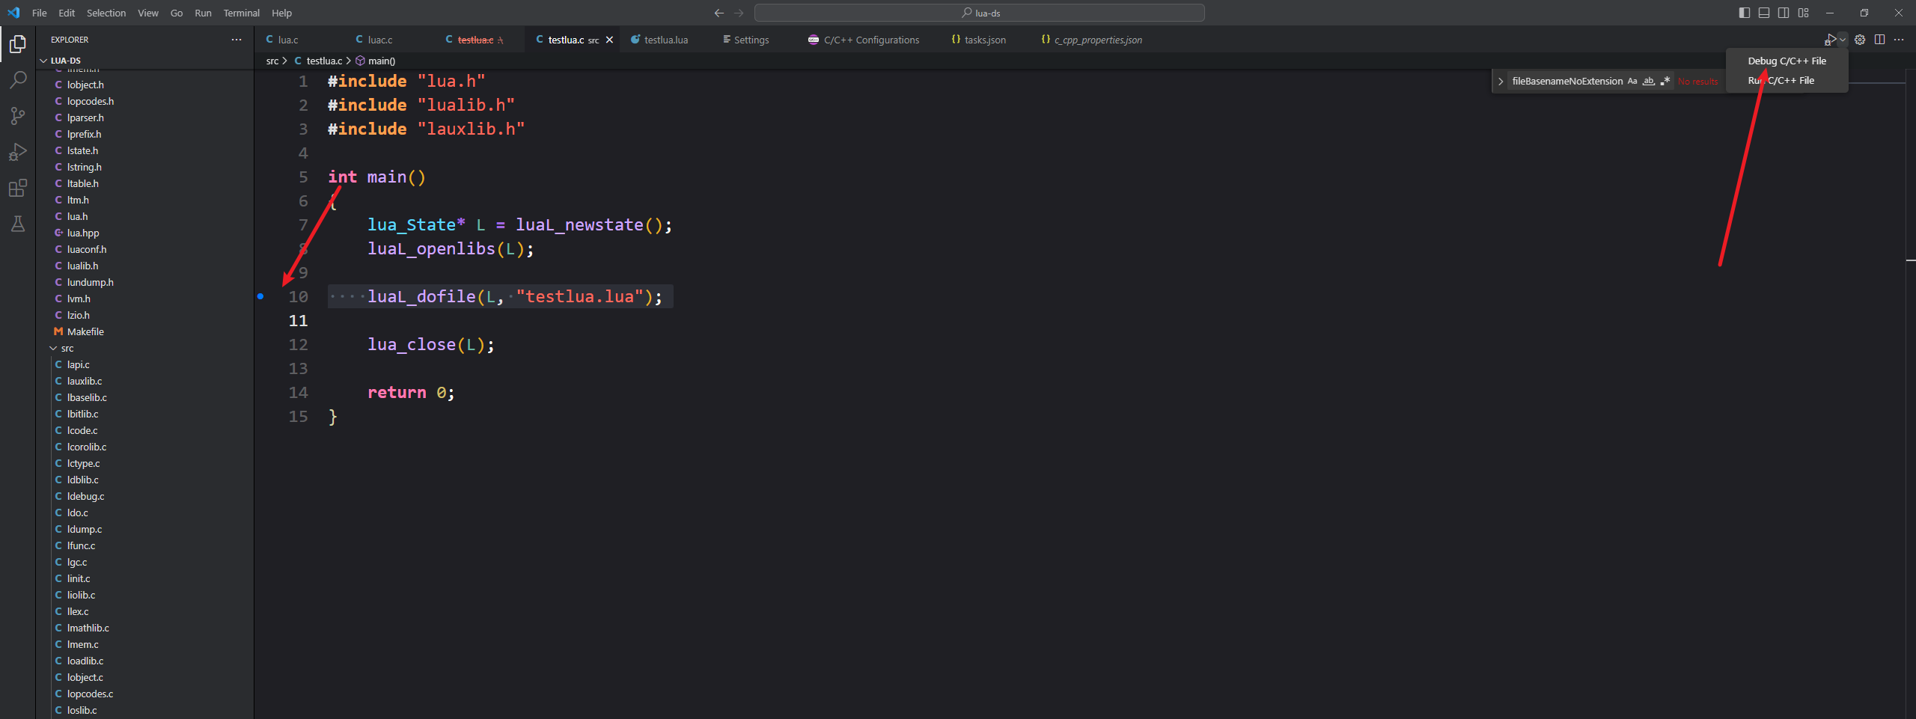The width and height of the screenshot is (1916, 719).
Task: Split the editor to the right
Action: (1879, 40)
